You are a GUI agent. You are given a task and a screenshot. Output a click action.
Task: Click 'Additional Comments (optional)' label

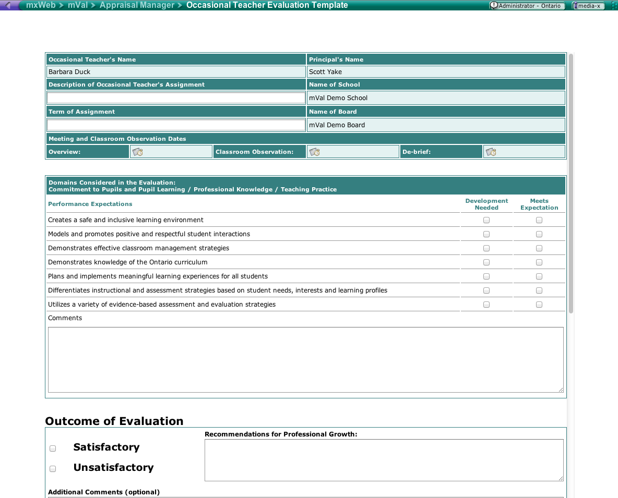(104, 492)
